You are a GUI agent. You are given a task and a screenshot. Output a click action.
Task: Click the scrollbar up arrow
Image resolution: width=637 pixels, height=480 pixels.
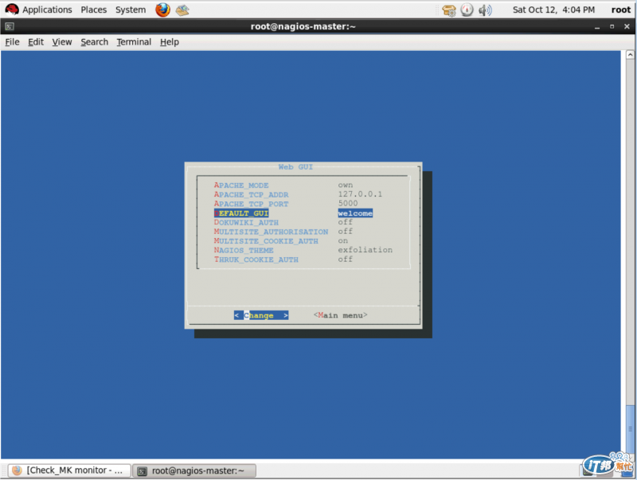pos(630,54)
